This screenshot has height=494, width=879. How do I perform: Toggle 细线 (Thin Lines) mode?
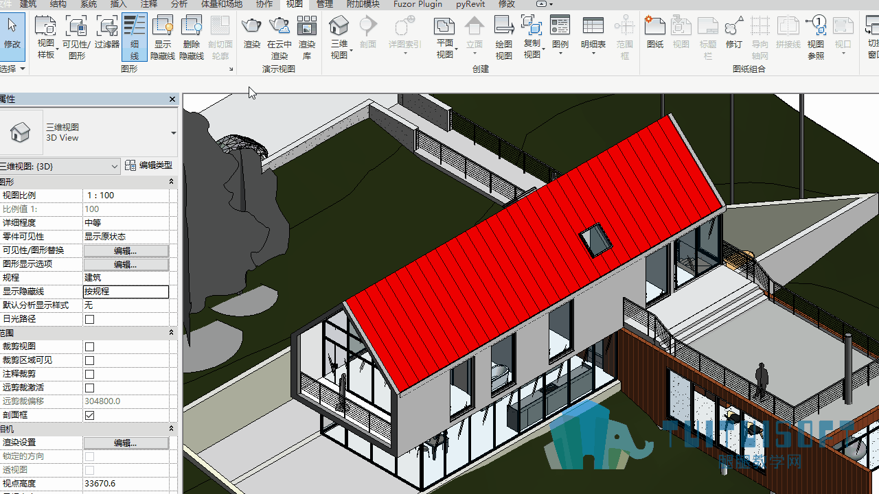[x=134, y=38]
